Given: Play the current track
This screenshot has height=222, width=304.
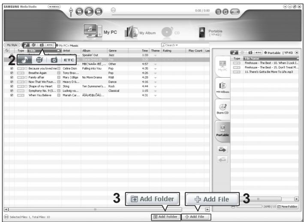Looking at the screenshot, I should 89,12.
